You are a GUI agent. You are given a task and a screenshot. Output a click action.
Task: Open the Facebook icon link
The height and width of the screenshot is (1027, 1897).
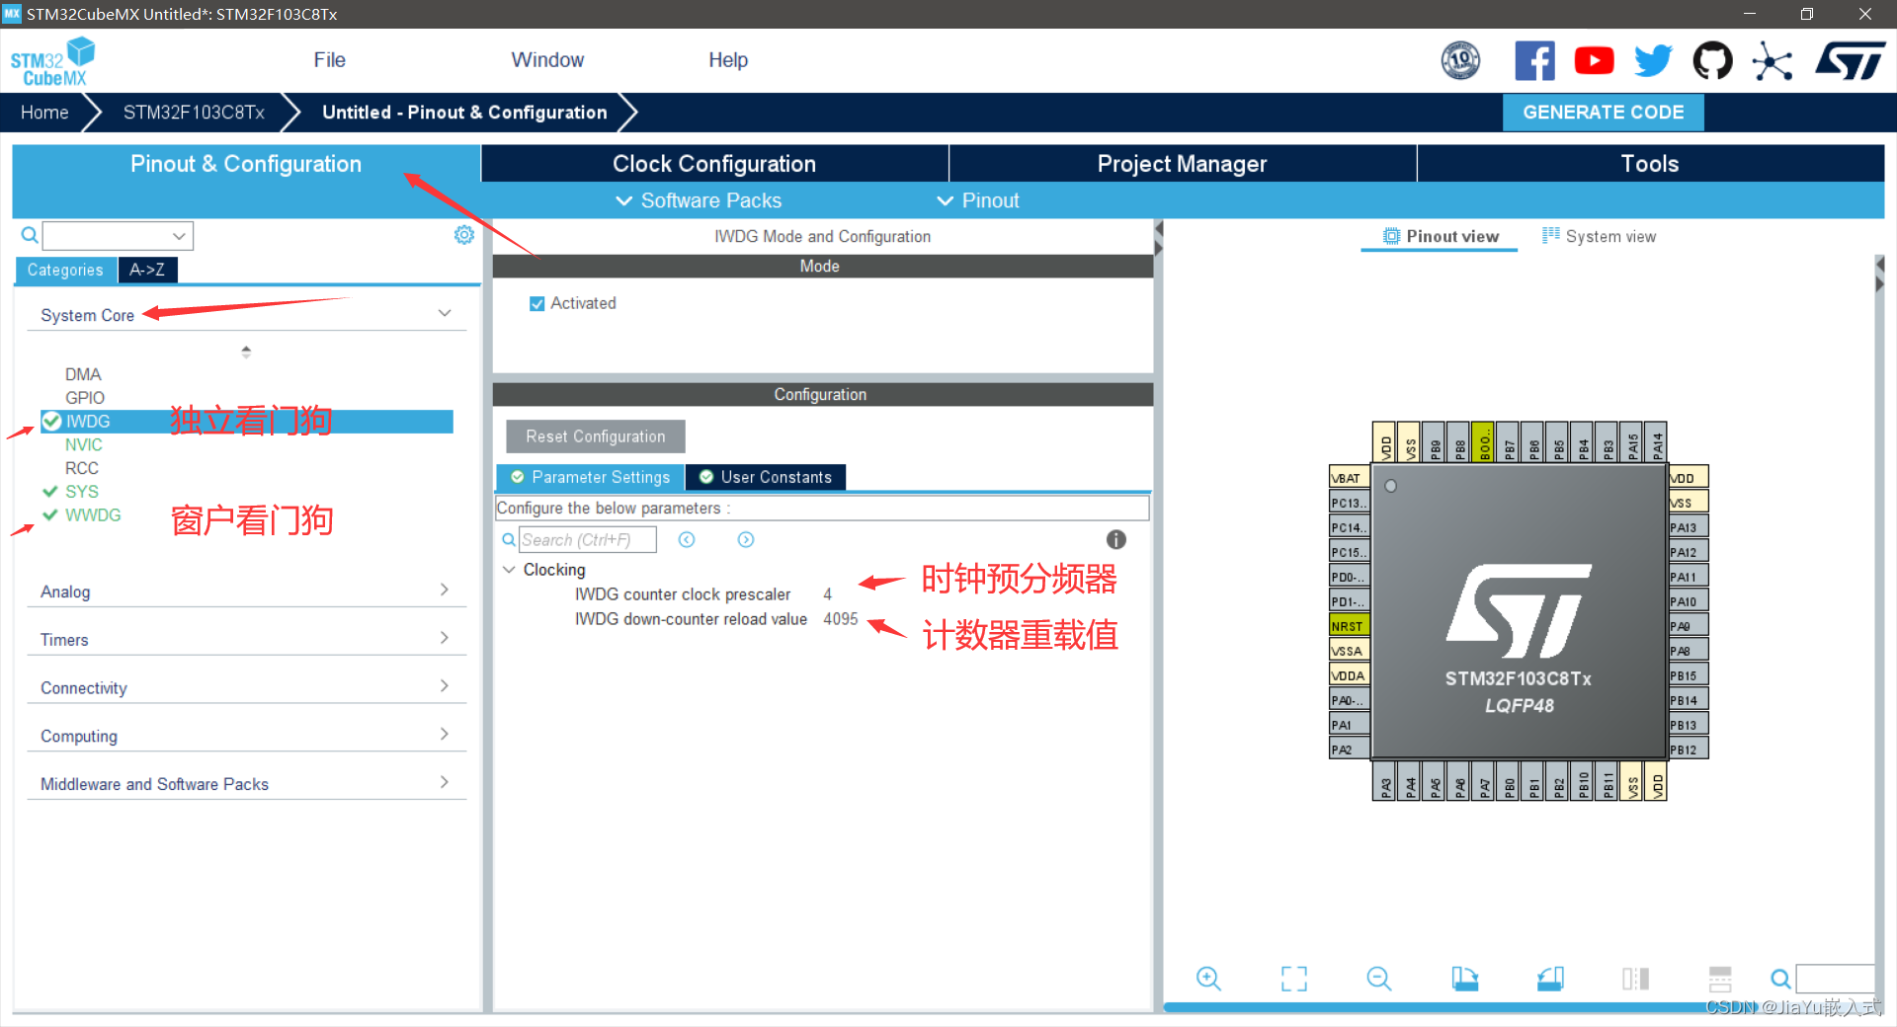point(1534,60)
